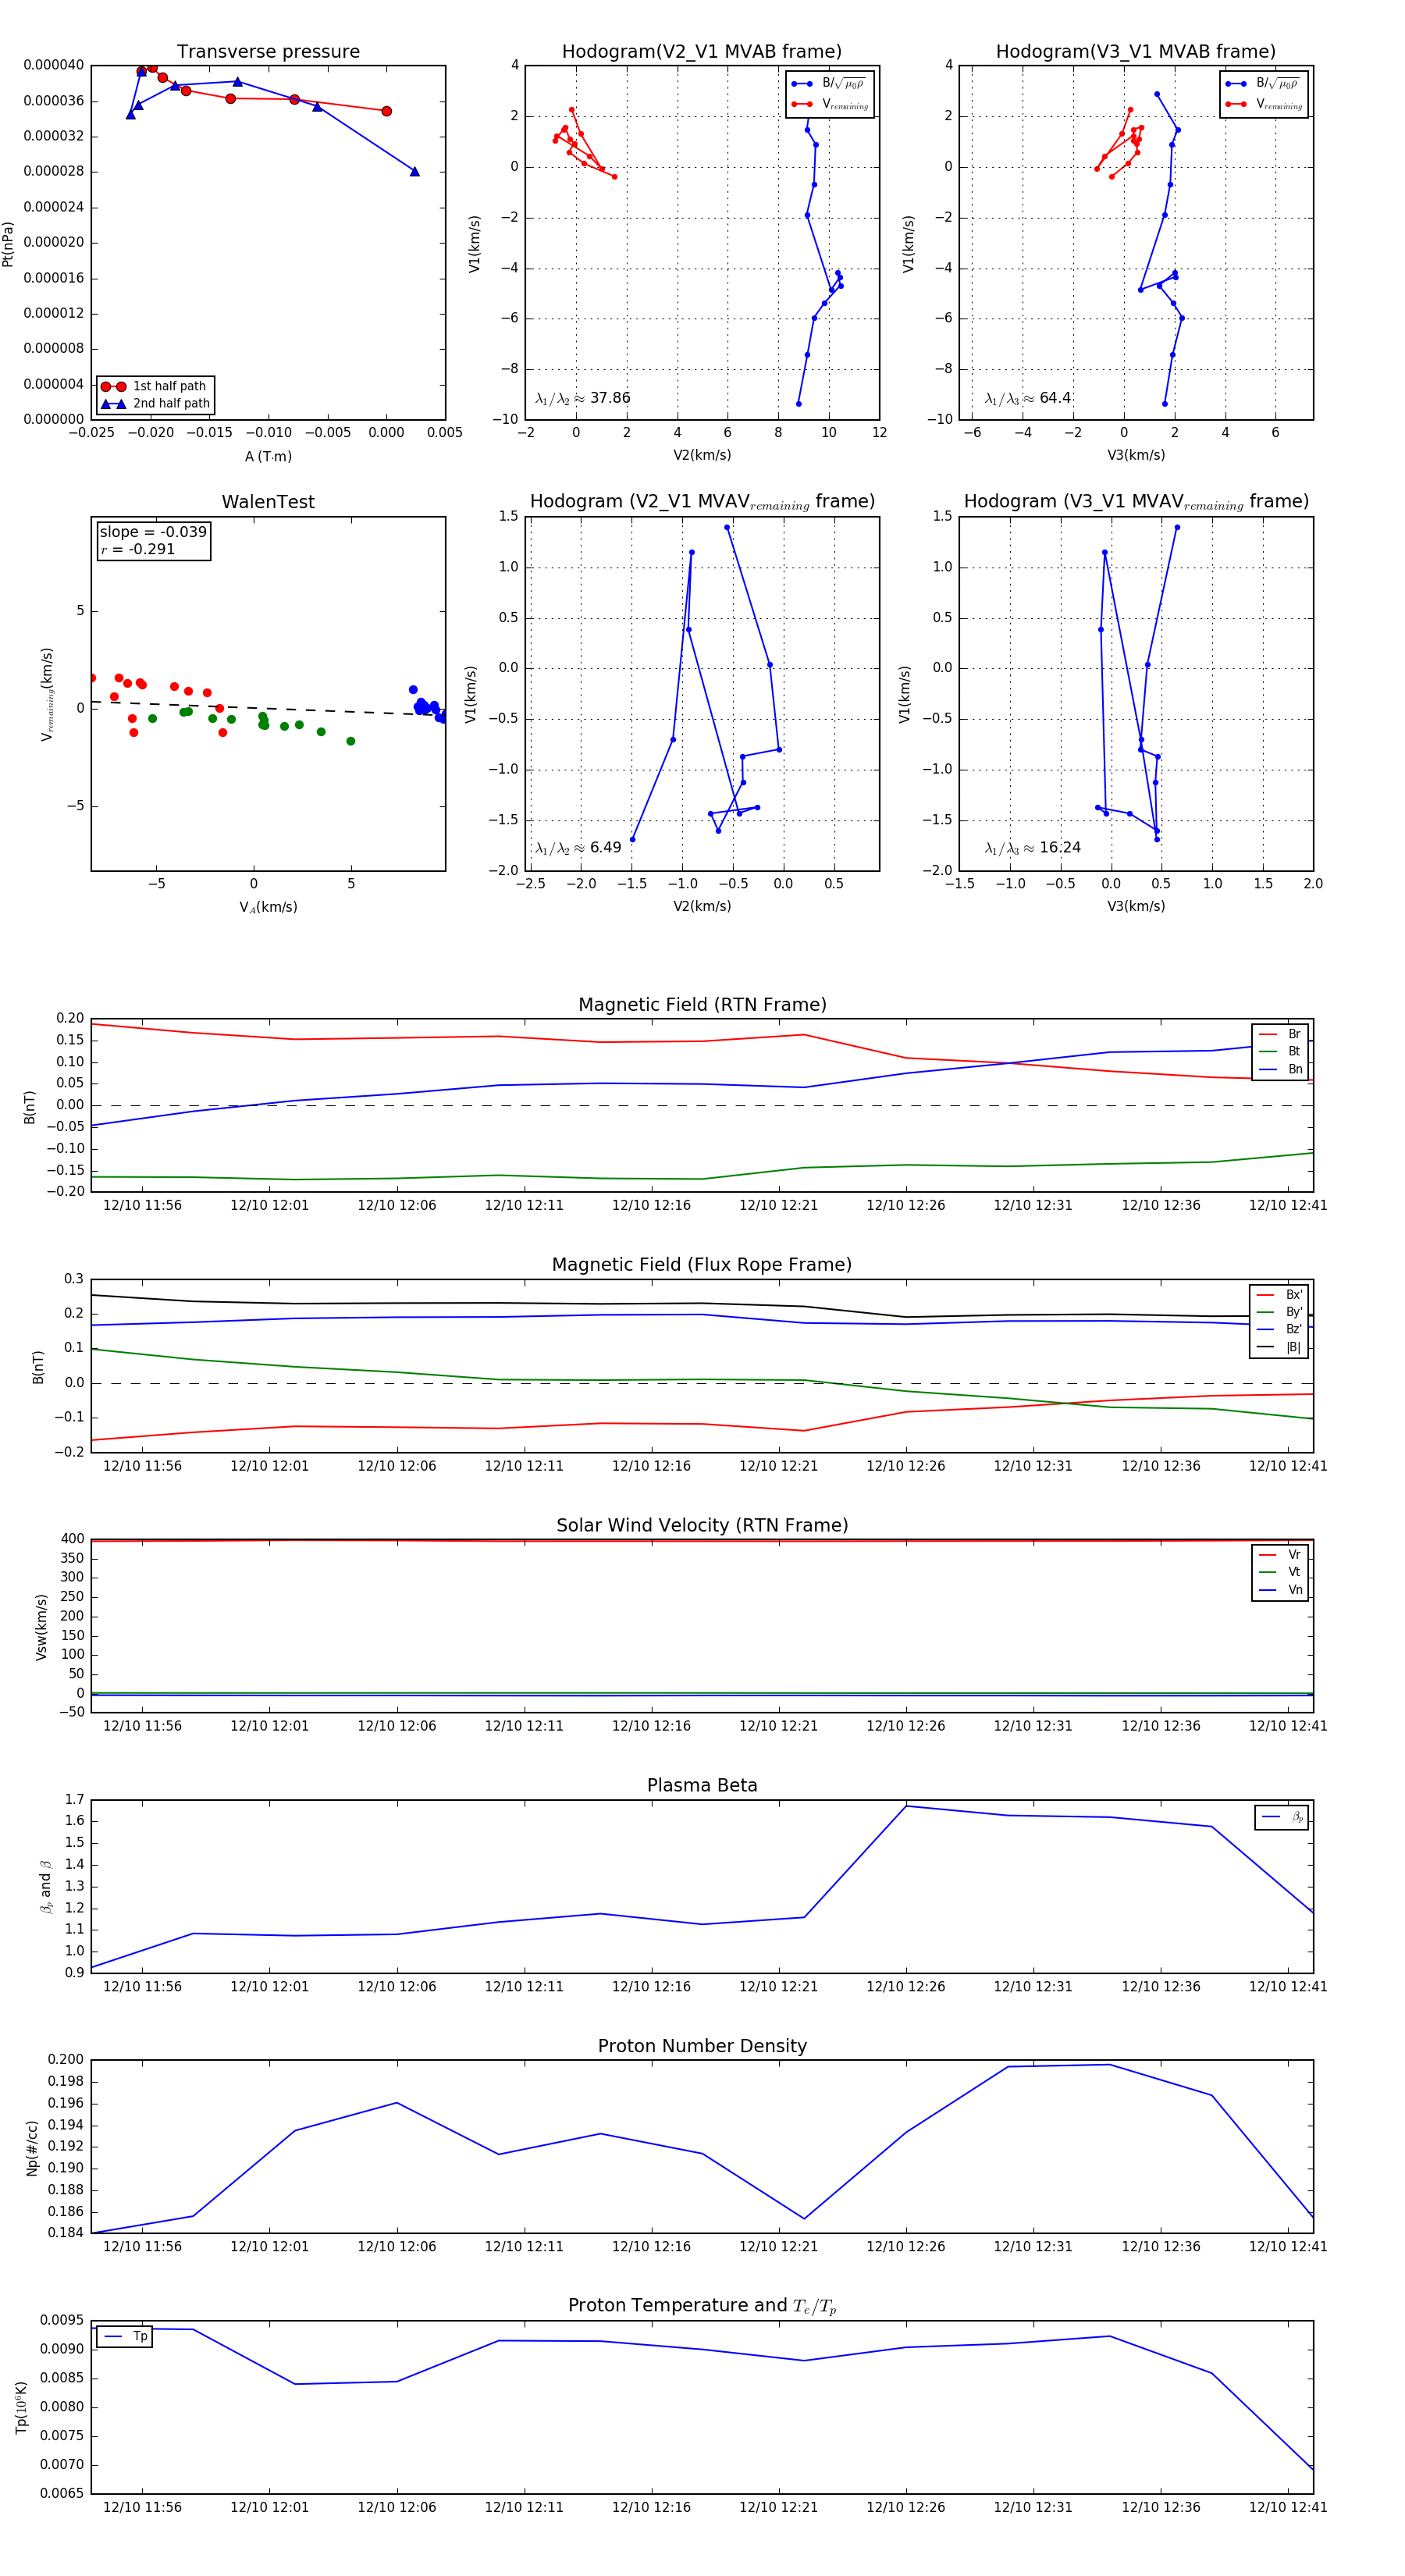Click the '400' tick on solar wind velocity axis
Image resolution: width=1405 pixels, height=2576 pixels.
[x=73, y=1539]
